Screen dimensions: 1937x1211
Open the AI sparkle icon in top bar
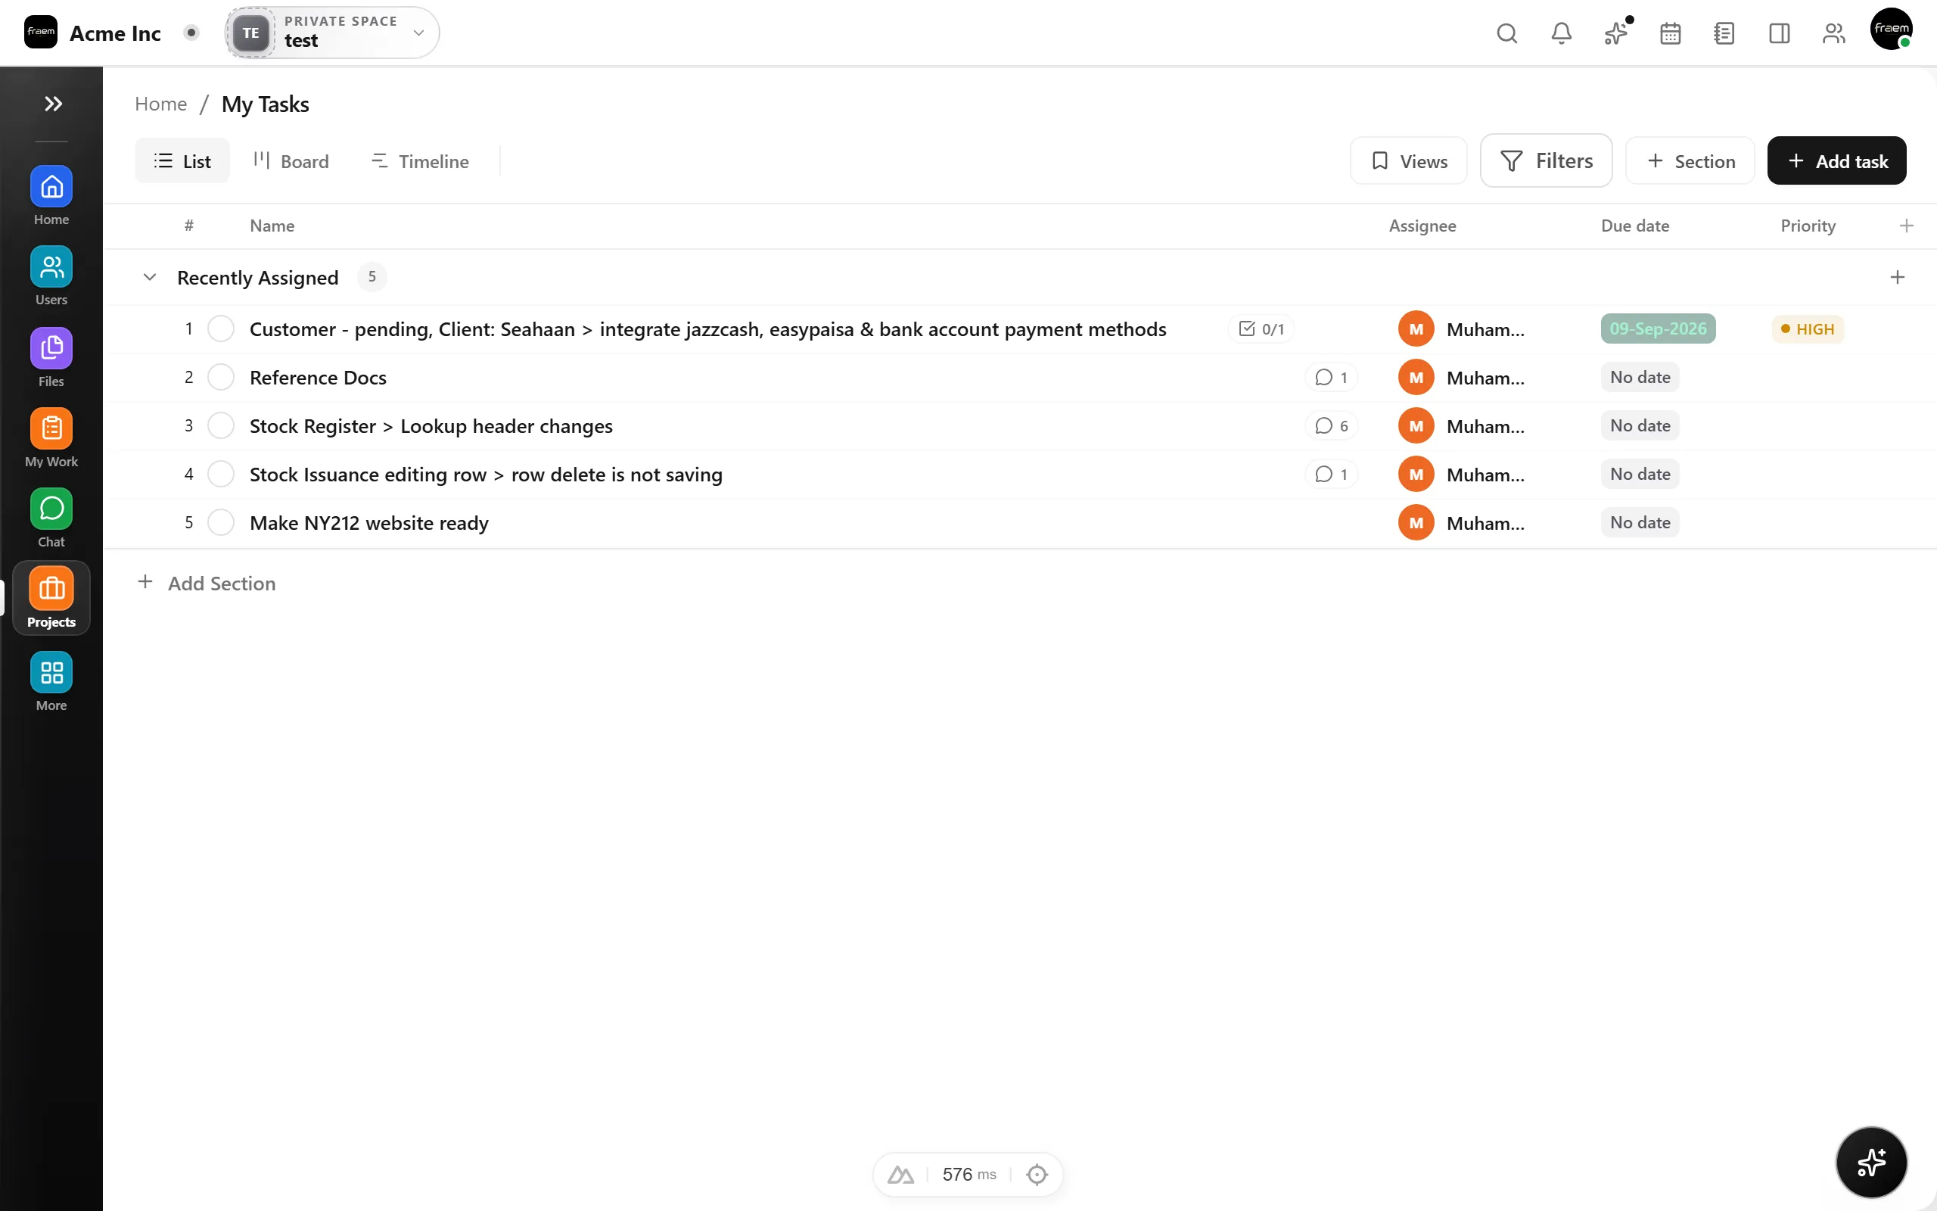(1616, 33)
